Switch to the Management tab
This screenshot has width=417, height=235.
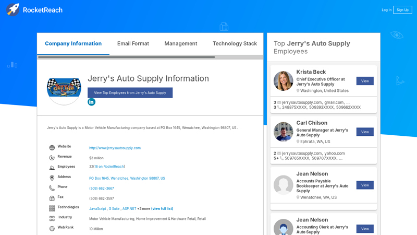[x=180, y=44]
